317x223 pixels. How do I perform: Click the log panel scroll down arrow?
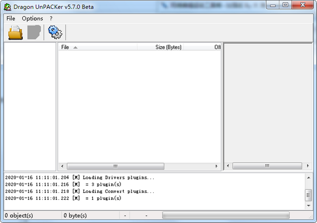pyautogui.click(x=309, y=206)
